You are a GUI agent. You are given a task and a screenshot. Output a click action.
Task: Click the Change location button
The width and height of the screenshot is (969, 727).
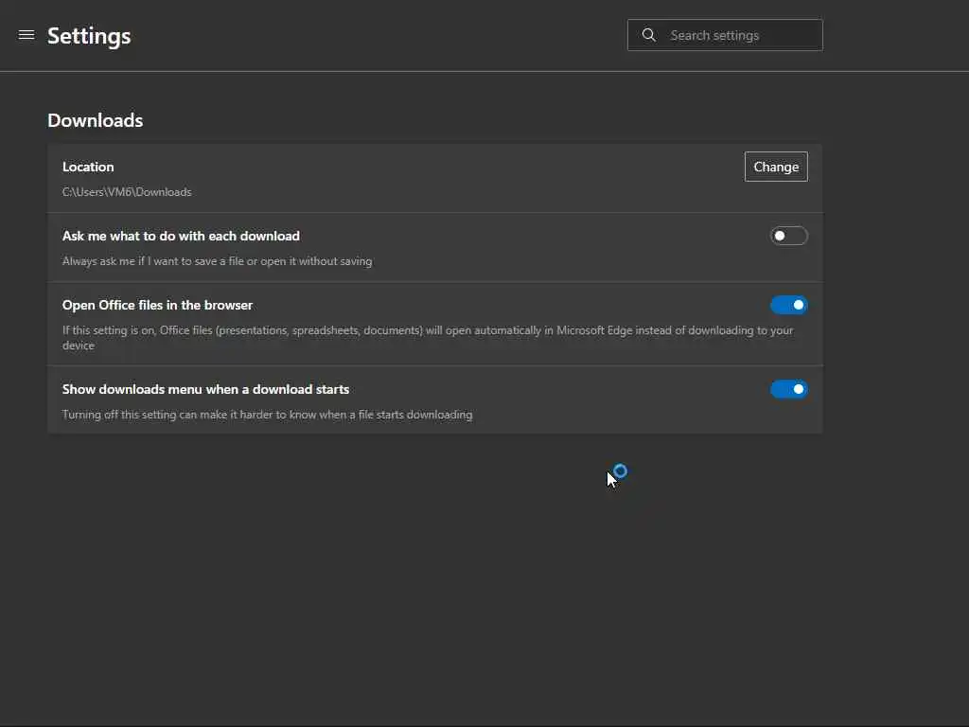[x=776, y=167]
